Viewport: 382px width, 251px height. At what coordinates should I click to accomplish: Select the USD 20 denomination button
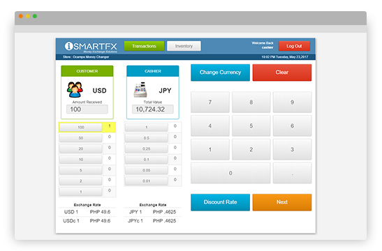click(80, 149)
